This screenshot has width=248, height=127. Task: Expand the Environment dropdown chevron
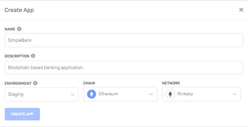tap(72, 94)
